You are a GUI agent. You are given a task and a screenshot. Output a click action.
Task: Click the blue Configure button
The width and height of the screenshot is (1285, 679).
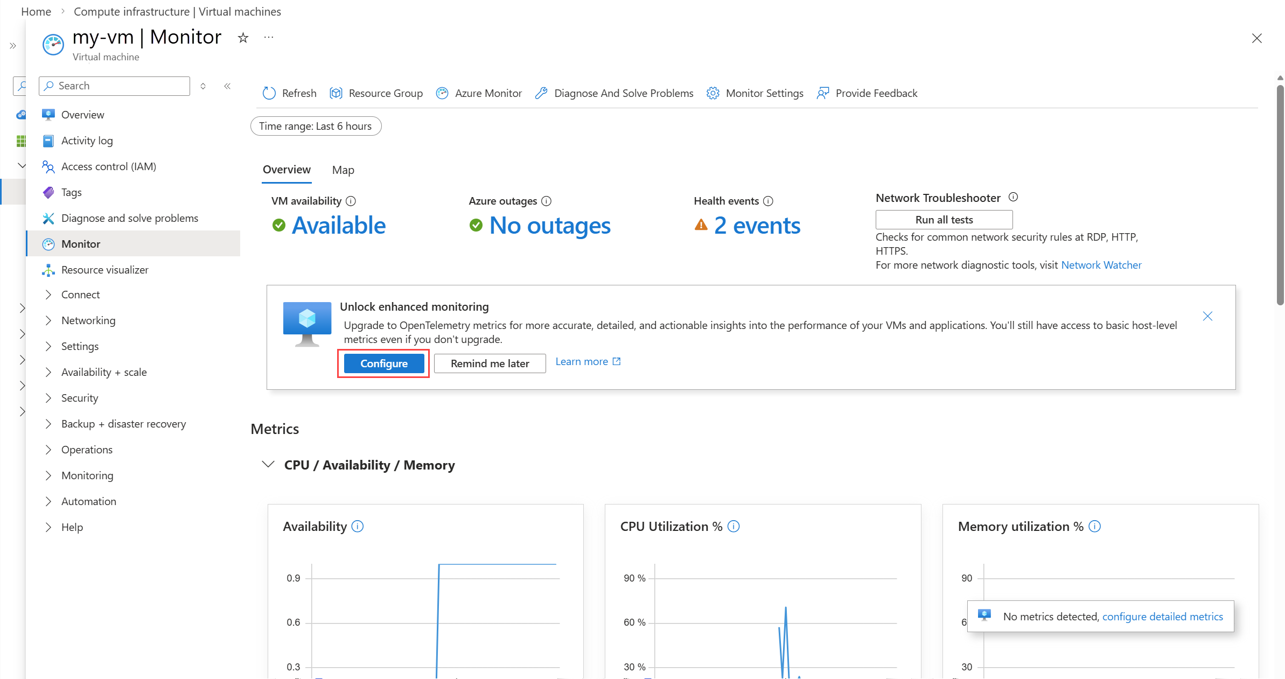[383, 363]
